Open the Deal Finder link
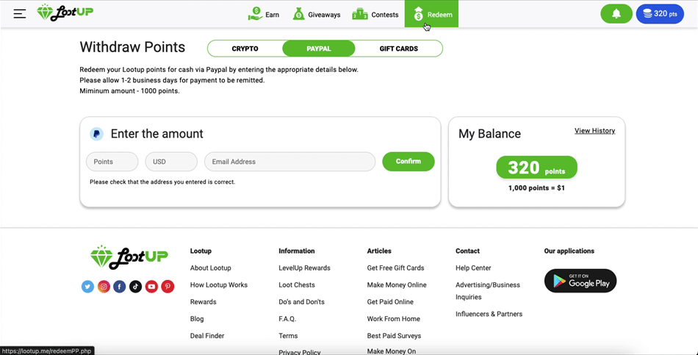 pos(207,335)
